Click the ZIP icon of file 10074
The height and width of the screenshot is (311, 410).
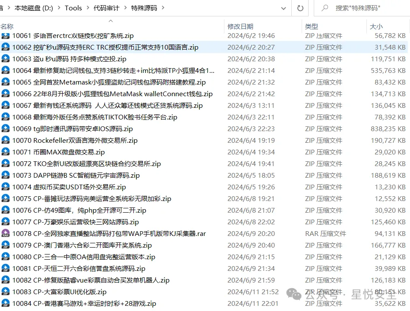click(6, 187)
